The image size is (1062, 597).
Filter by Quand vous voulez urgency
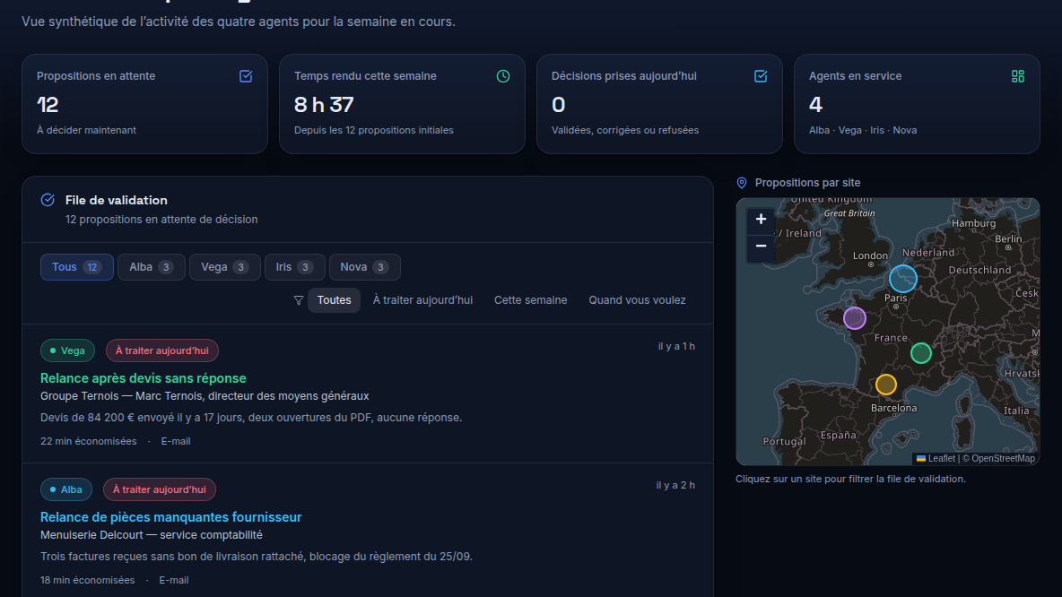click(x=637, y=300)
